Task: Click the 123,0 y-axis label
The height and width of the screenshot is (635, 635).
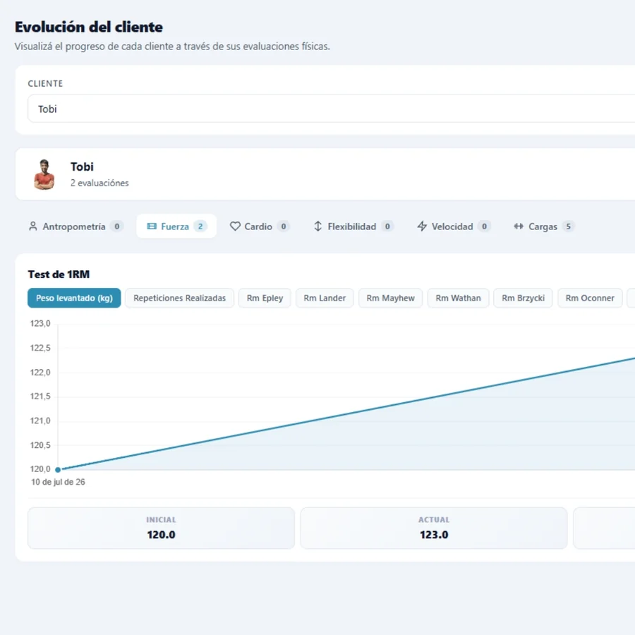Action: [x=40, y=324]
